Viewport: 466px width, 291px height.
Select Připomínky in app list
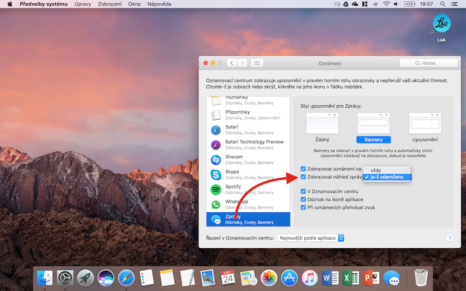[x=248, y=115]
